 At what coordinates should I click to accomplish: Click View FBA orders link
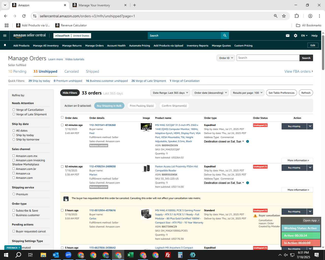299,72
